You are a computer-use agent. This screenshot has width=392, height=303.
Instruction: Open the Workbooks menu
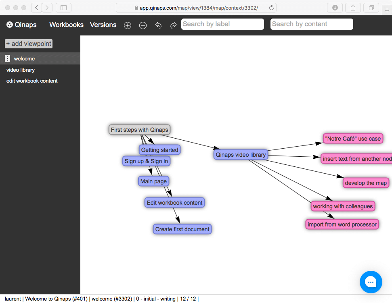click(66, 25)
